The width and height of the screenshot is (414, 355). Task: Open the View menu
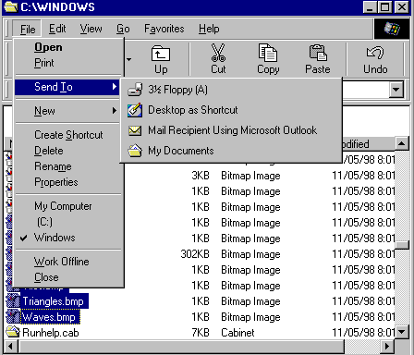pos(91,29)
